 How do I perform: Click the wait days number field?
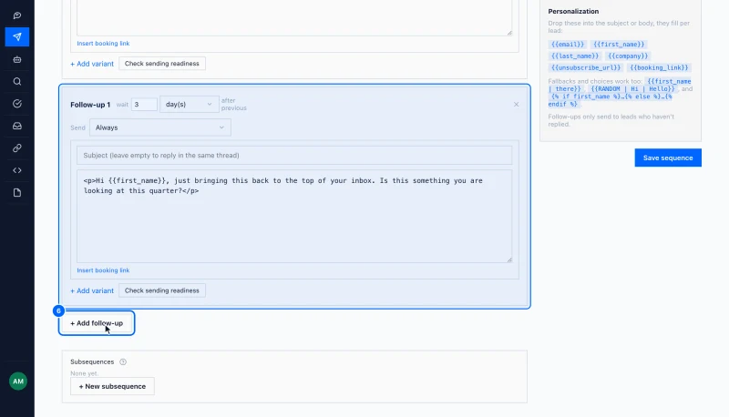point(144,105)
